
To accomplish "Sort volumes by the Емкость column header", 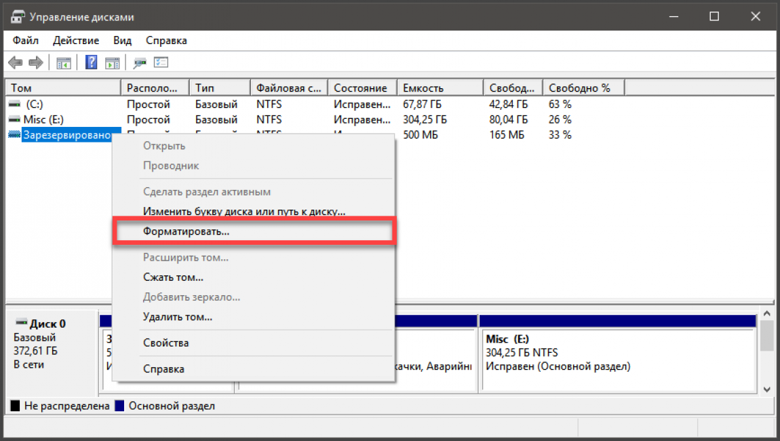I will point(423,88).
